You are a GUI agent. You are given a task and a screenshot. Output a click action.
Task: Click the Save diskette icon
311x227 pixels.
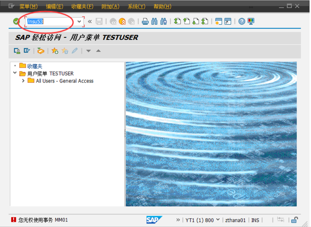pos(99,21)
